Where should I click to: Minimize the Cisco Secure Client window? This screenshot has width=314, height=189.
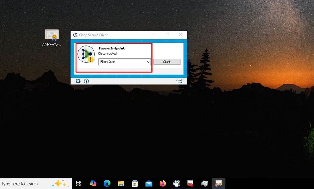tap(154, 35)
